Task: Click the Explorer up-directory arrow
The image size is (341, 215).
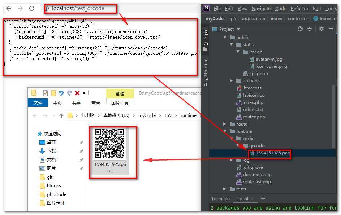Action: tap(61, 116)
